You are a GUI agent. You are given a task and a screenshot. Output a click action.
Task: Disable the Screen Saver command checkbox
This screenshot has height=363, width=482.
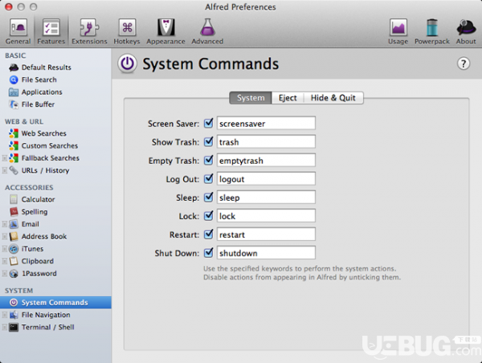[x=208, y=123]
